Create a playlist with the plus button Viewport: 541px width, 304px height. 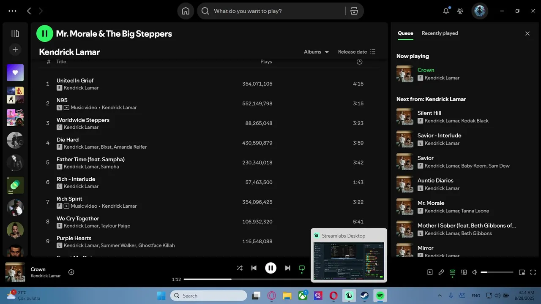[x=15, y=49]
